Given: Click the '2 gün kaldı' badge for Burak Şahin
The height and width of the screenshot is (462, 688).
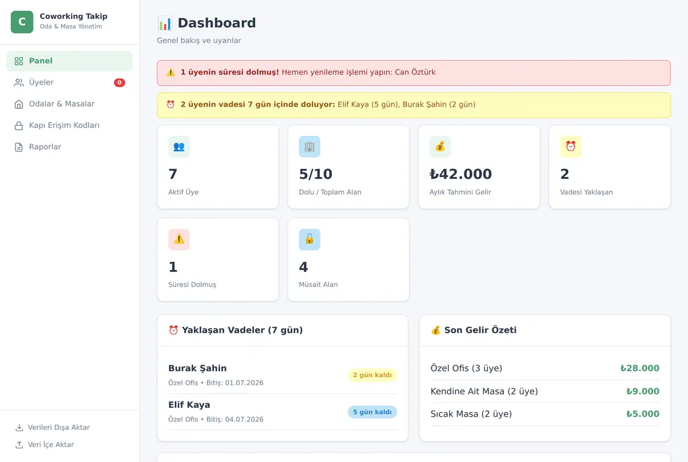Looking at the screenshot, I should point(372,375).
